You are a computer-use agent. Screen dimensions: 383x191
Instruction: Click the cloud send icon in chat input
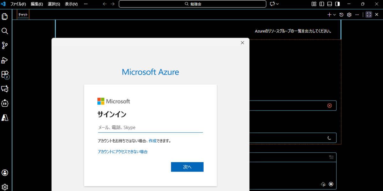(323, 184)
